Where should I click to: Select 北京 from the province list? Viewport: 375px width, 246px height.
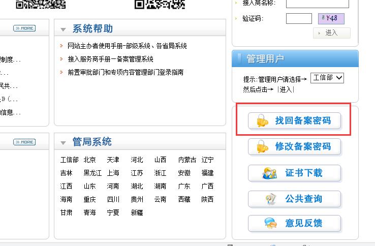(x=90, y=160)
